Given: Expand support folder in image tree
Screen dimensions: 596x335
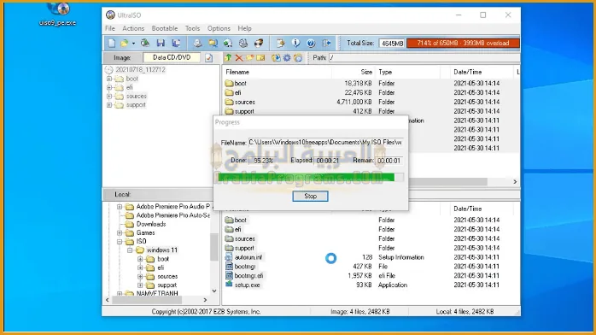Looking at the screenshot, I should point(109,105).
